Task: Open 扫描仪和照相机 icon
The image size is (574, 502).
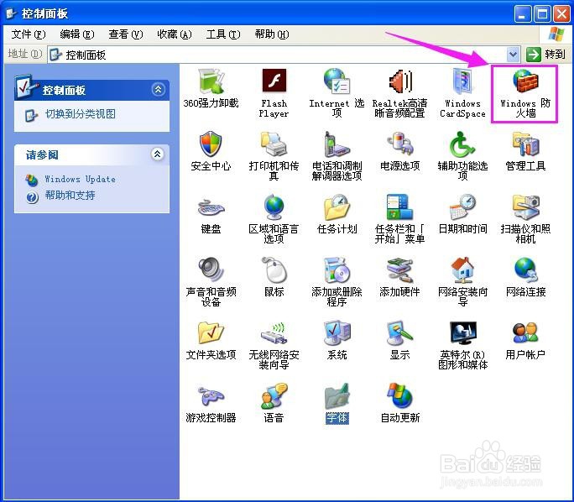Action: point(525,207)
